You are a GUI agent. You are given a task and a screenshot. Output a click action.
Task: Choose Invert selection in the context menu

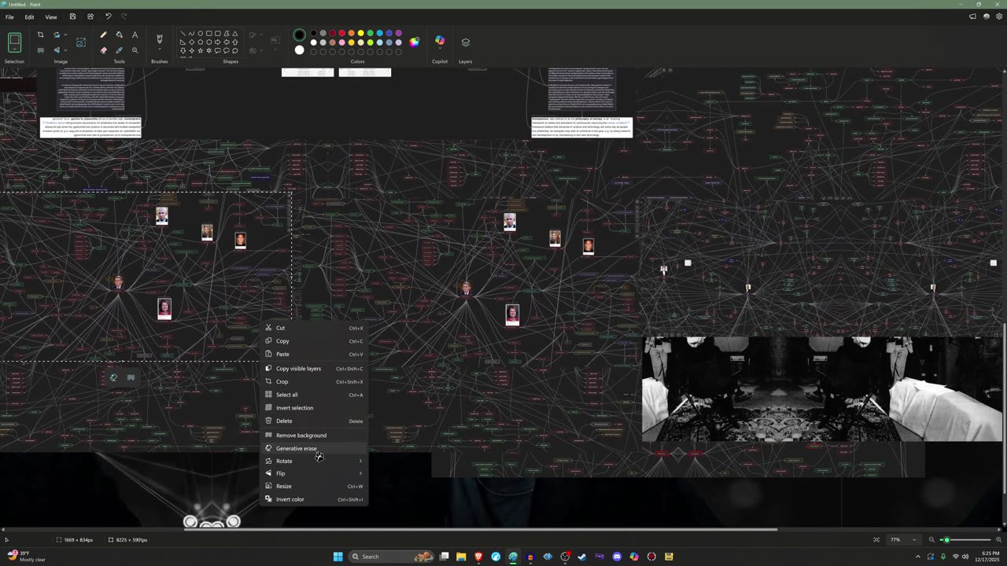tap(314, 408)
